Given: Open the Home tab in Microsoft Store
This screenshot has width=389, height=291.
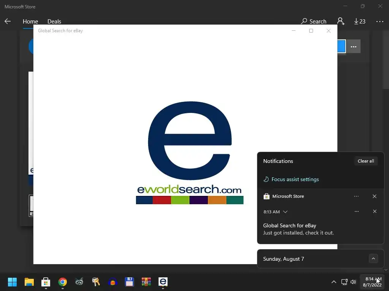Looking at the screenshot, I should [x=30, y=22].
